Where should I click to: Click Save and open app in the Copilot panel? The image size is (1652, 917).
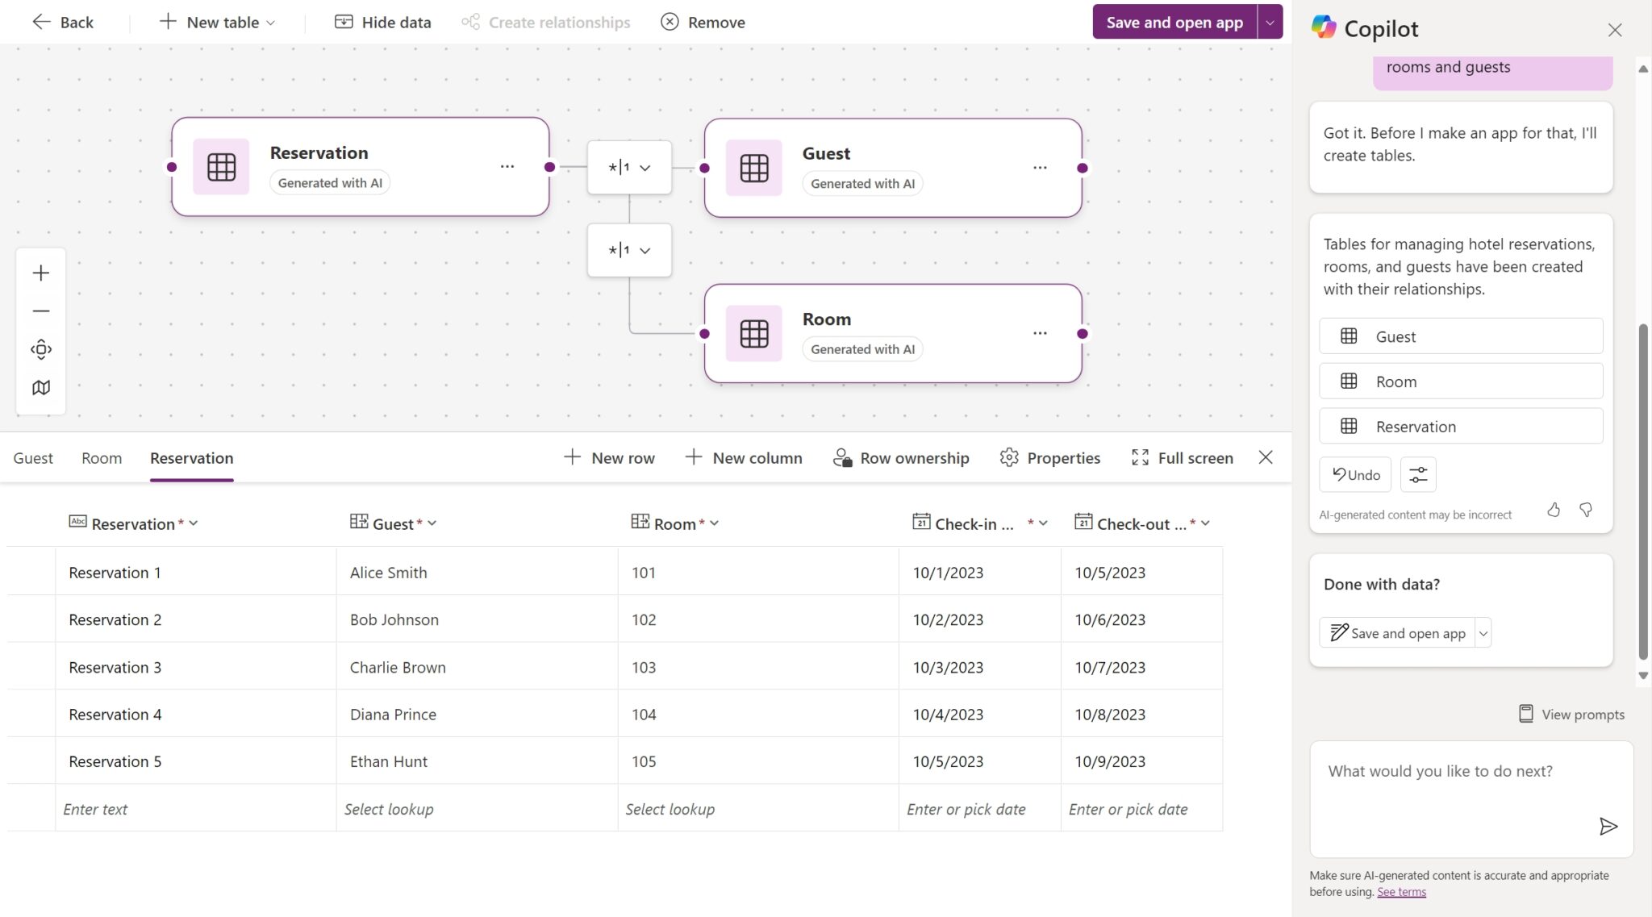coord(1396,632)
